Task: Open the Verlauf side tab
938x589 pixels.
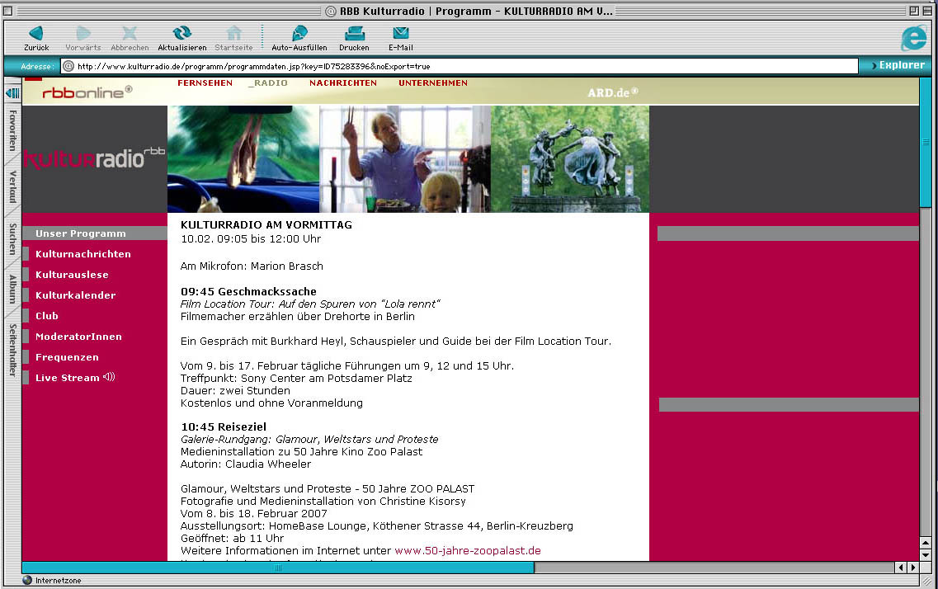Action: pos(12,186)
